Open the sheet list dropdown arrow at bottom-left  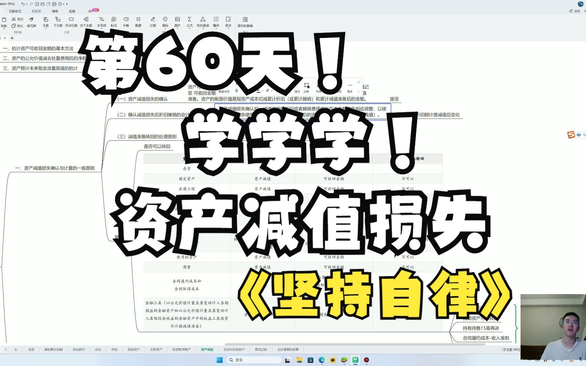pos(6,349)
